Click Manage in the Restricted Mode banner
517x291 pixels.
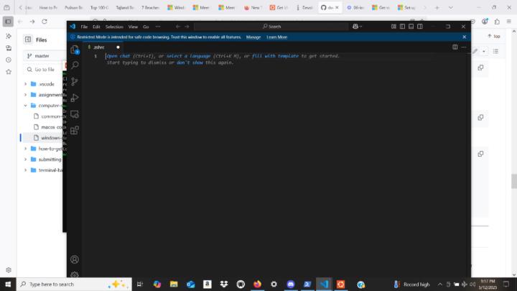(x=253, y=37)
